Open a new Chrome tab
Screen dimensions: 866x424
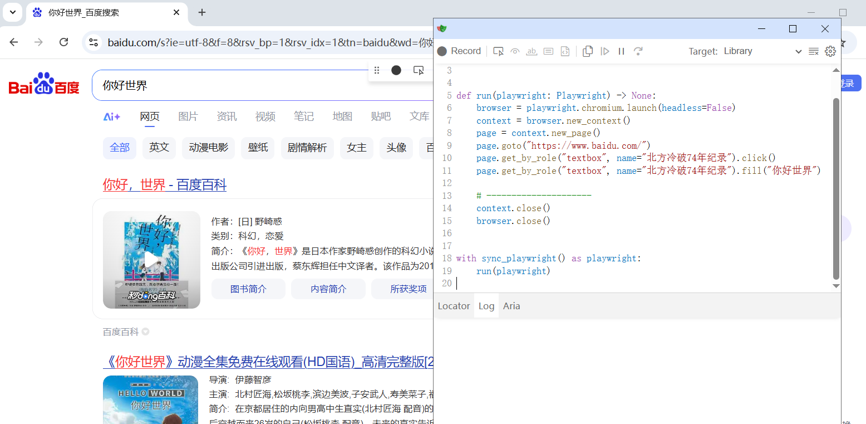[x=202, y=12]
